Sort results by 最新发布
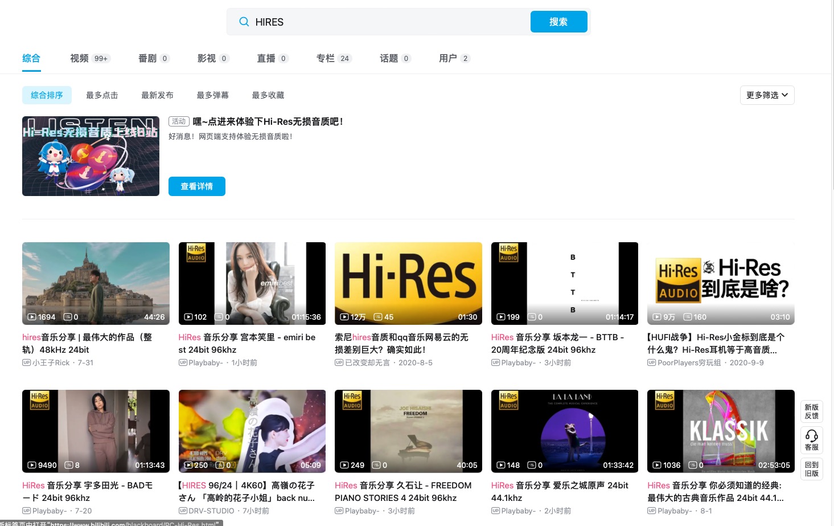The height and width of the screenshot is (526, 834). click(x=157, y=95)
